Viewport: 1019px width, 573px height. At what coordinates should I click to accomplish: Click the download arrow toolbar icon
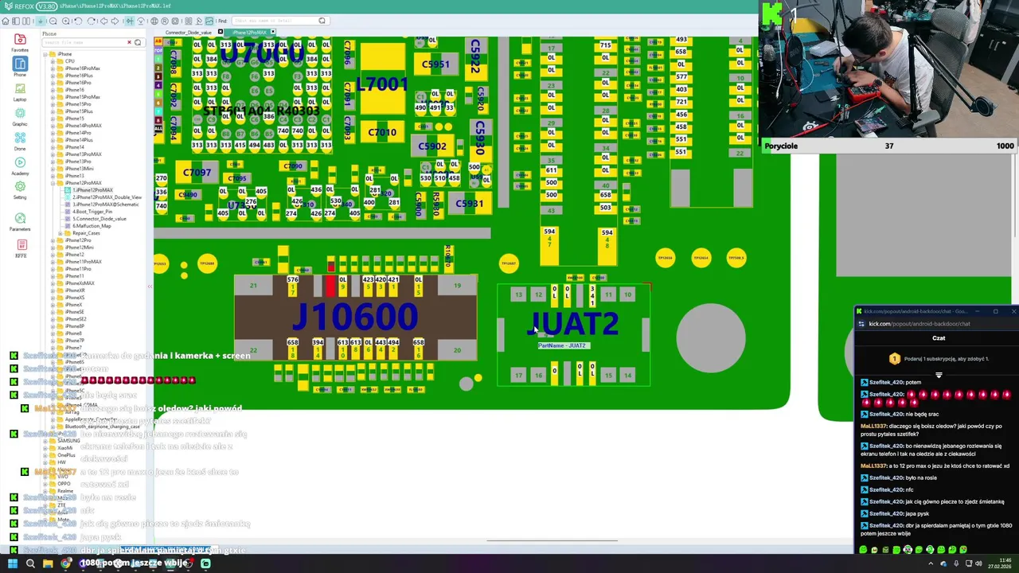[41, 21]
